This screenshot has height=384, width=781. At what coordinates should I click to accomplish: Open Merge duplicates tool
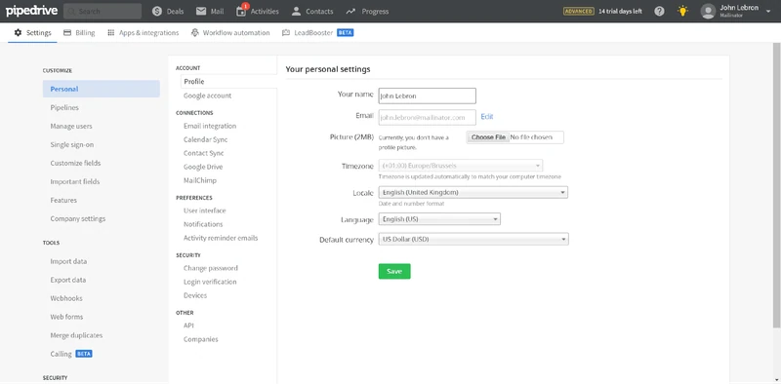pos(76,335)
